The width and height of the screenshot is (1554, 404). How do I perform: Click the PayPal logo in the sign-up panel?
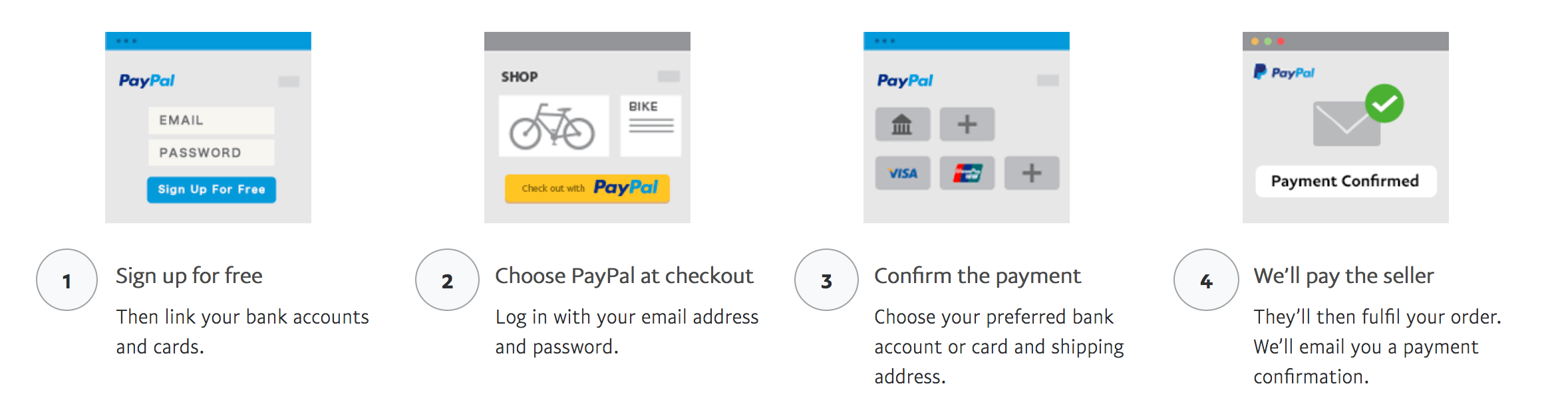click(146, 80)
